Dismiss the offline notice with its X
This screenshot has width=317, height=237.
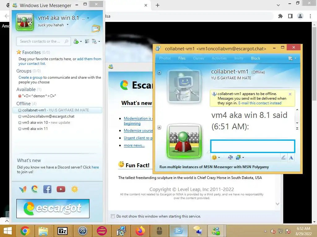click(x=290, y=94)
